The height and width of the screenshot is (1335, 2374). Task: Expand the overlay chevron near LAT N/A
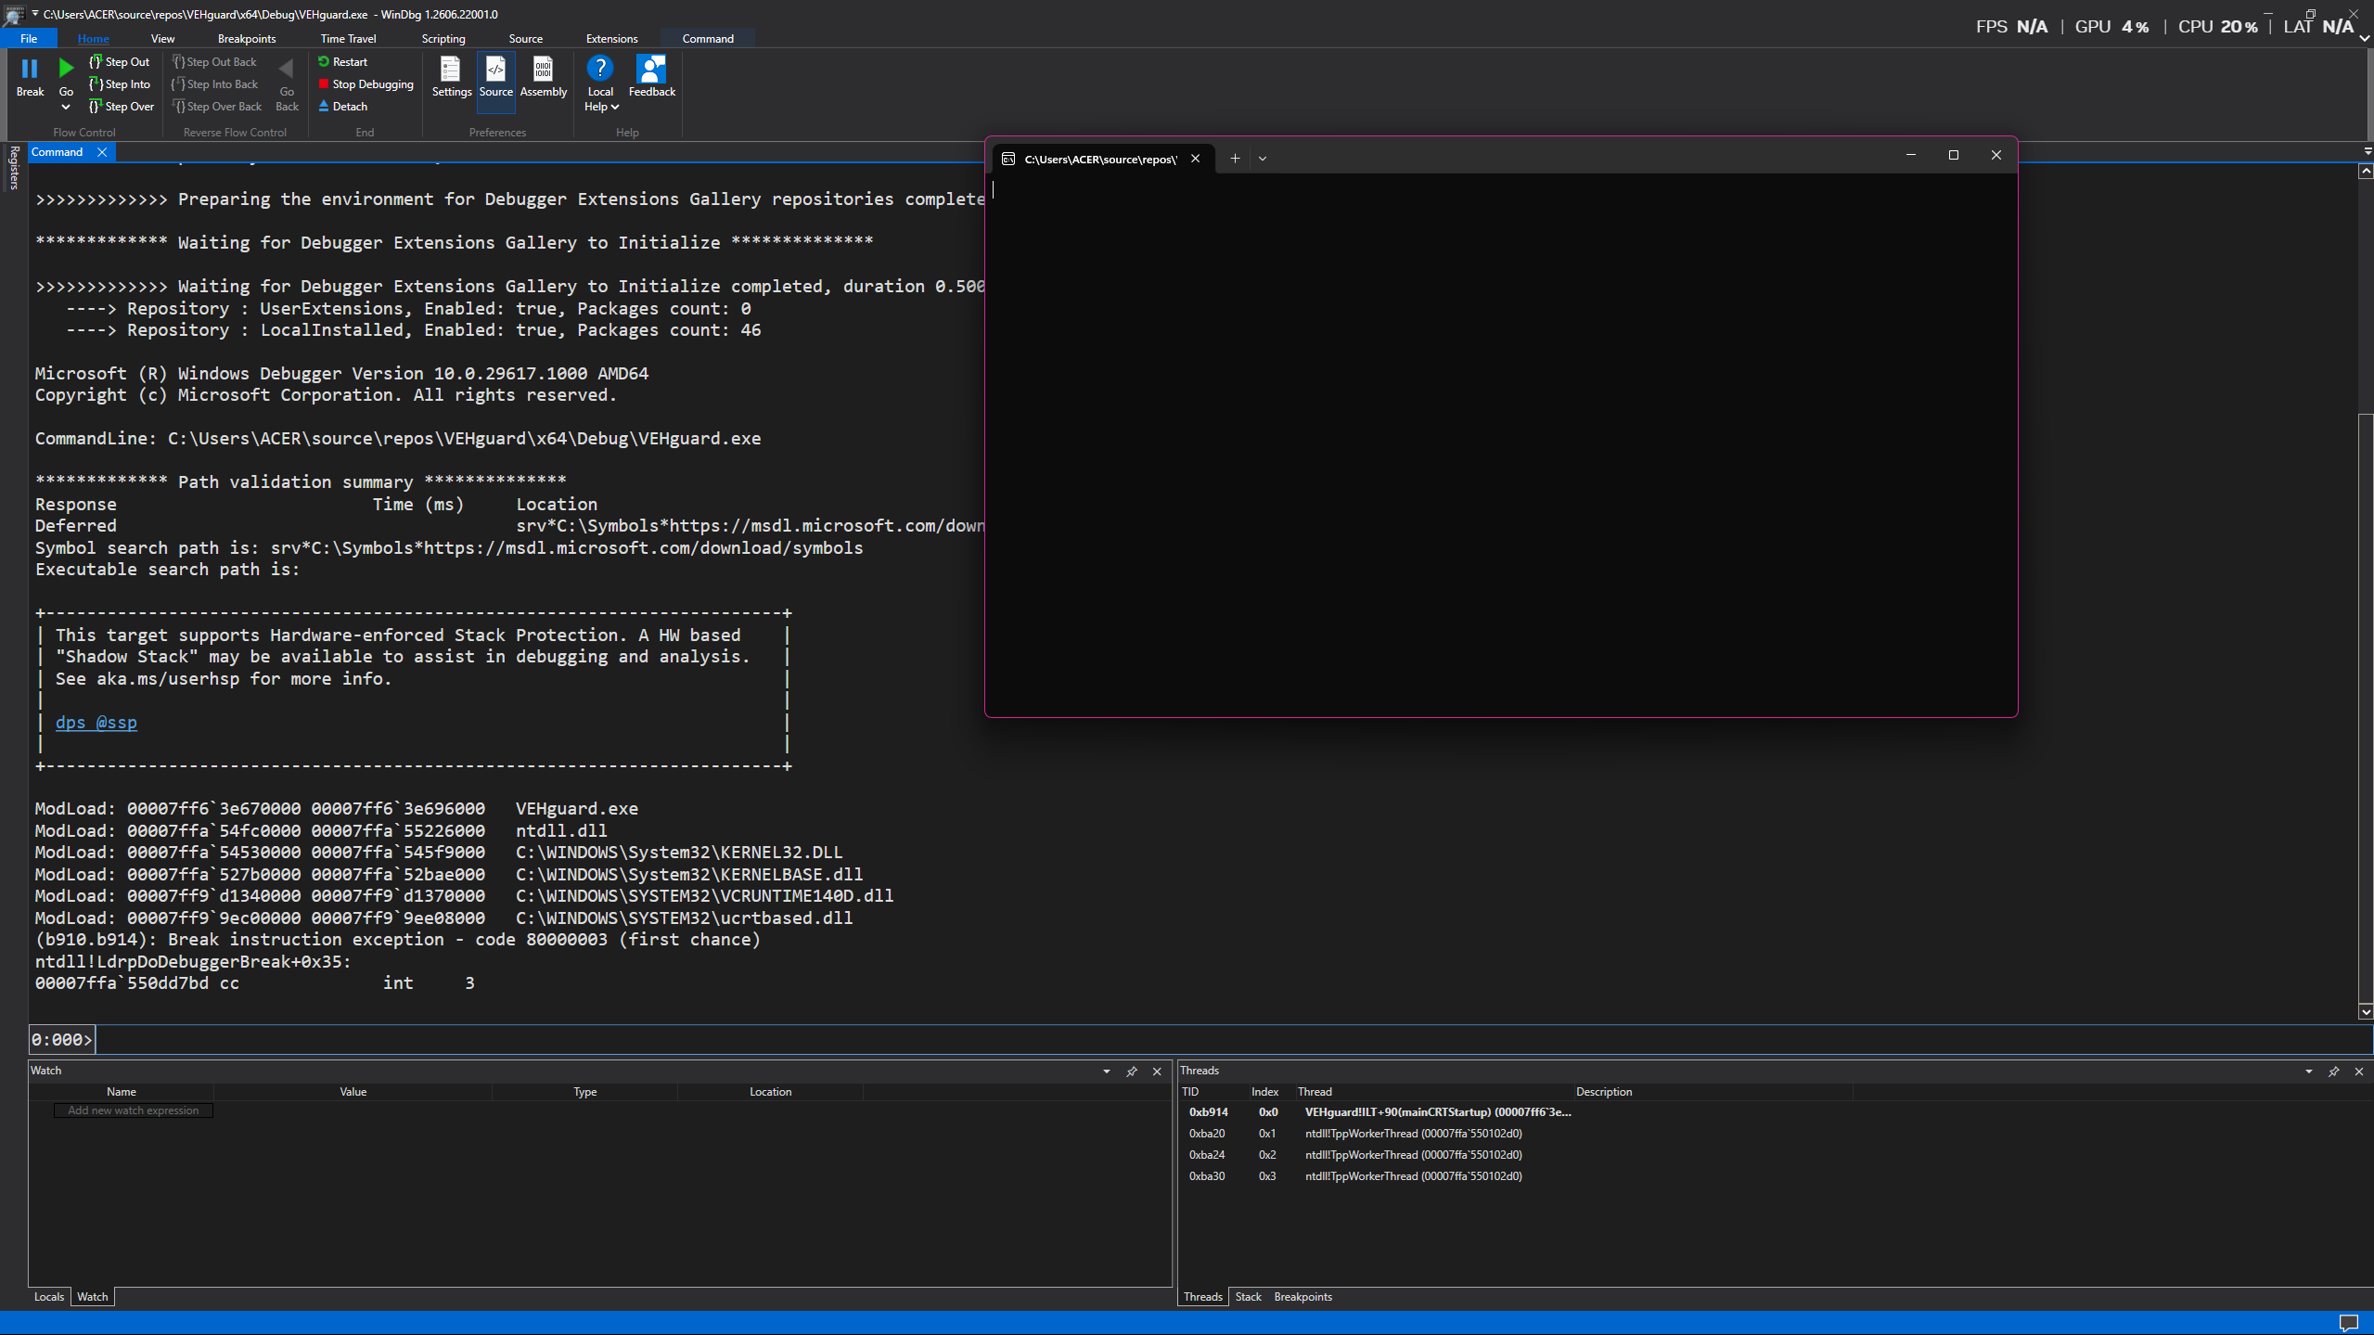coord(2365,39)
